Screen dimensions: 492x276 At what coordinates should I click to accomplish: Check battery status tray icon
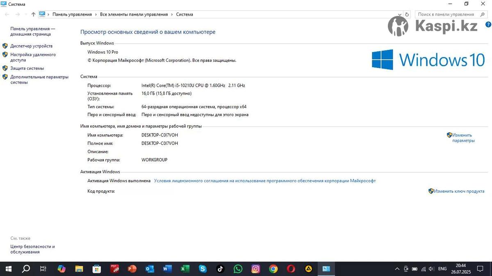[x=415, y=269]
